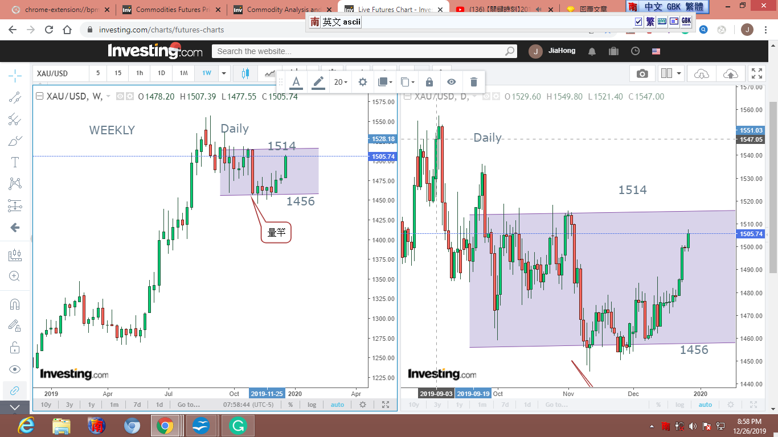The height and width of the screenshot is (437, 778).
Task: Expand the time interval dropdown arrow
Action: click(224, 73)
